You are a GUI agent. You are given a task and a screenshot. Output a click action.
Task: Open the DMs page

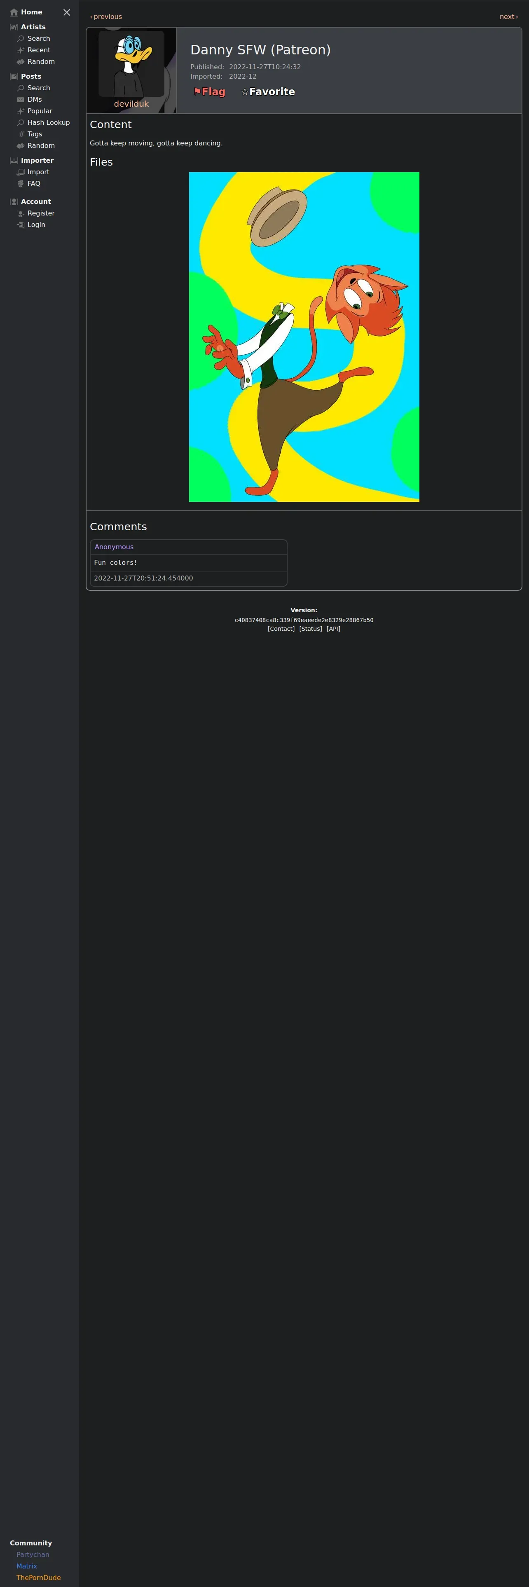point(35,100)
